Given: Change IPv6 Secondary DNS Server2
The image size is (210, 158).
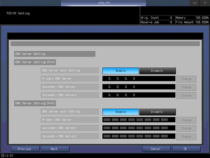Looking at the screenshot, I should point(186,136).
